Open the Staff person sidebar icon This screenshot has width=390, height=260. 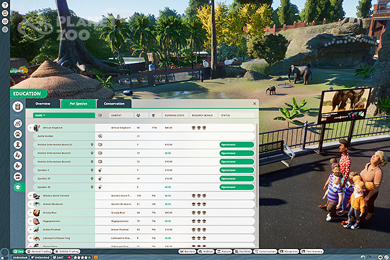(18, 145)
